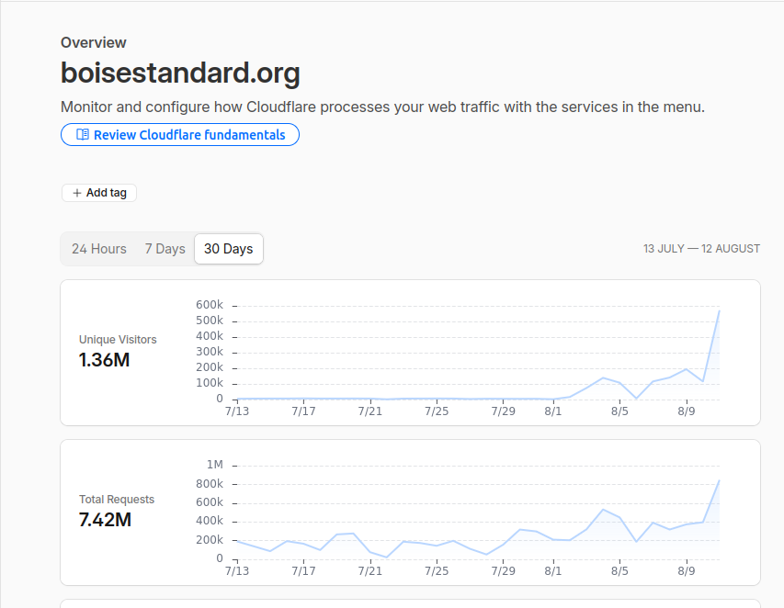This screenshot has width=784, height=608.
Task: Click the Add tag button
Action: click(99, 193)
